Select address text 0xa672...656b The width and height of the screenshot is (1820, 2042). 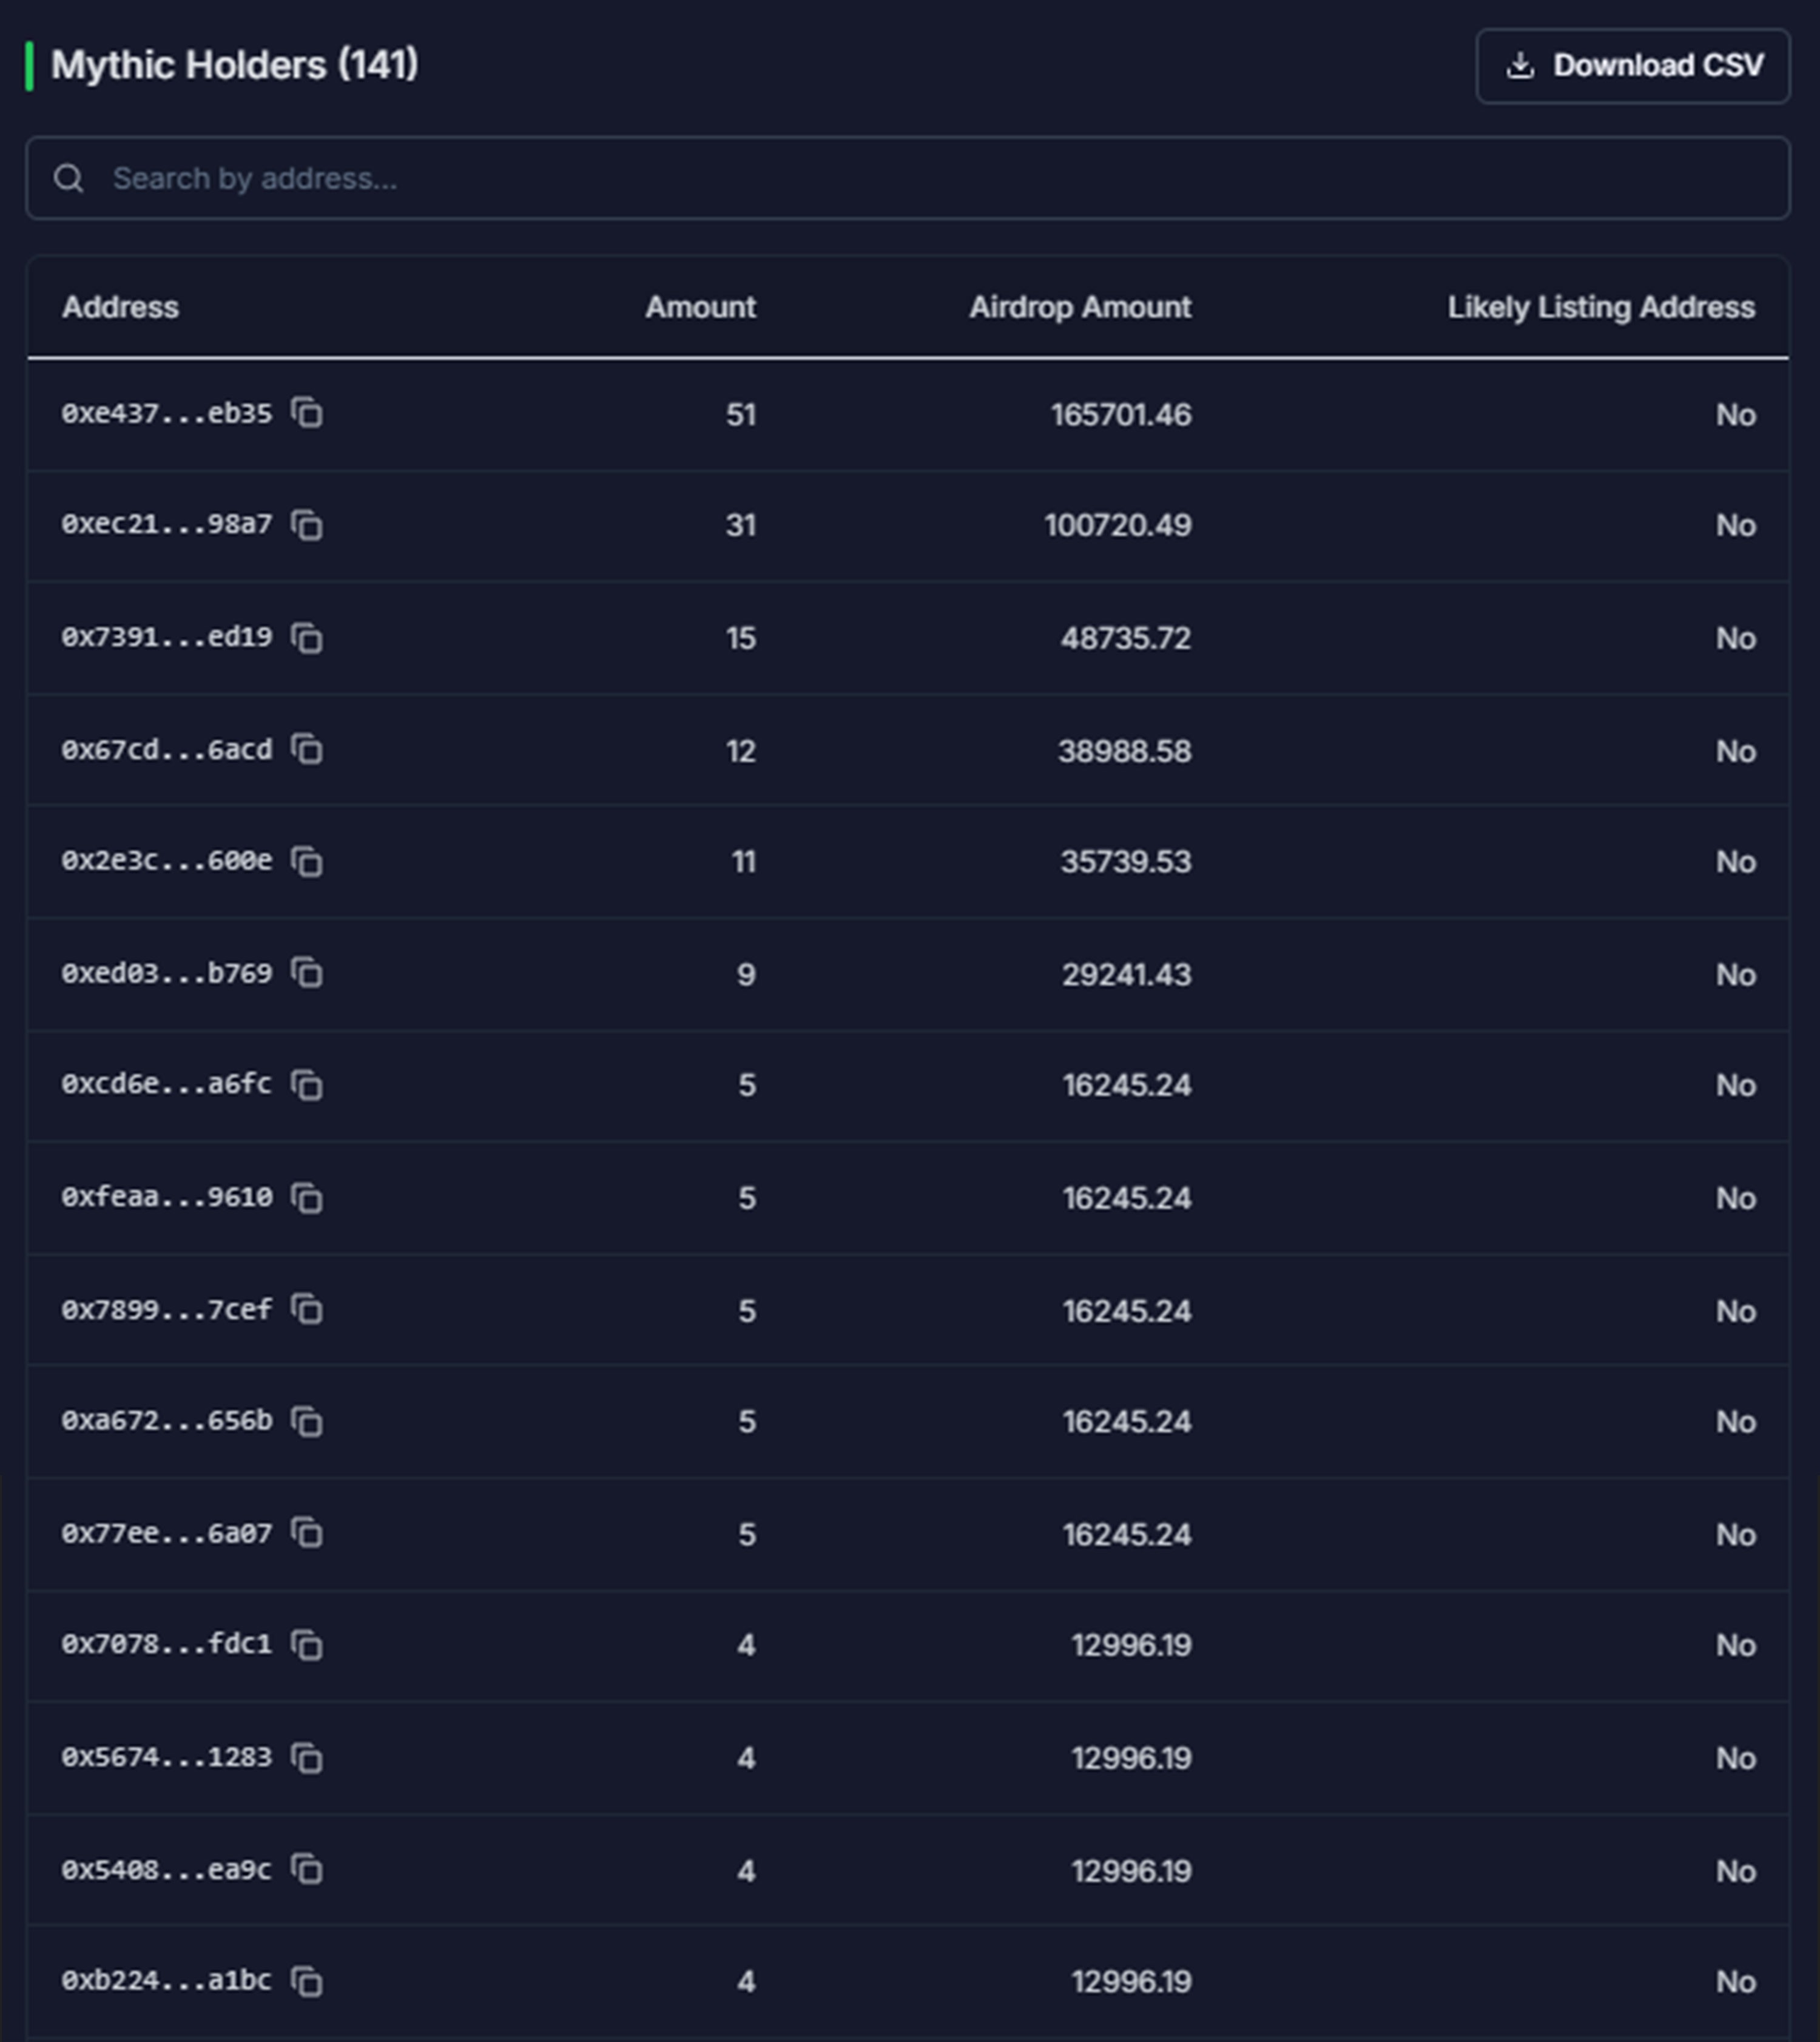pos(167,1421)
